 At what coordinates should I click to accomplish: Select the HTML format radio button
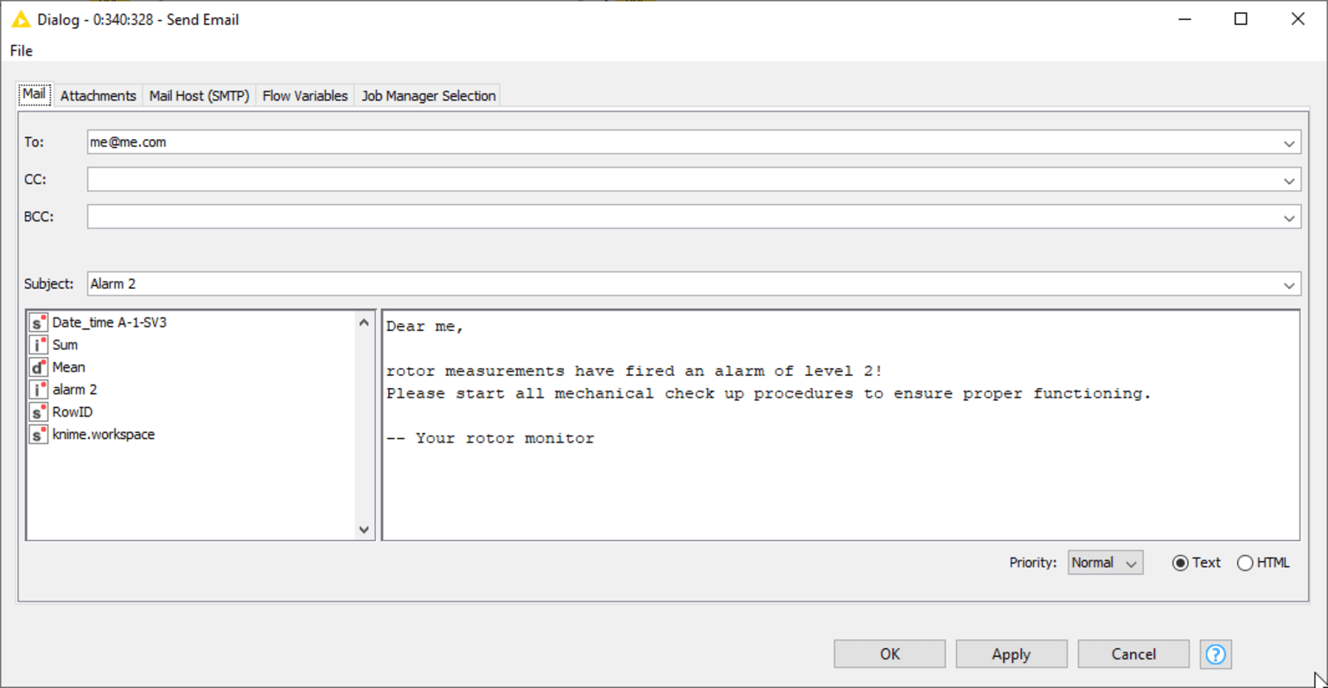1245,563
